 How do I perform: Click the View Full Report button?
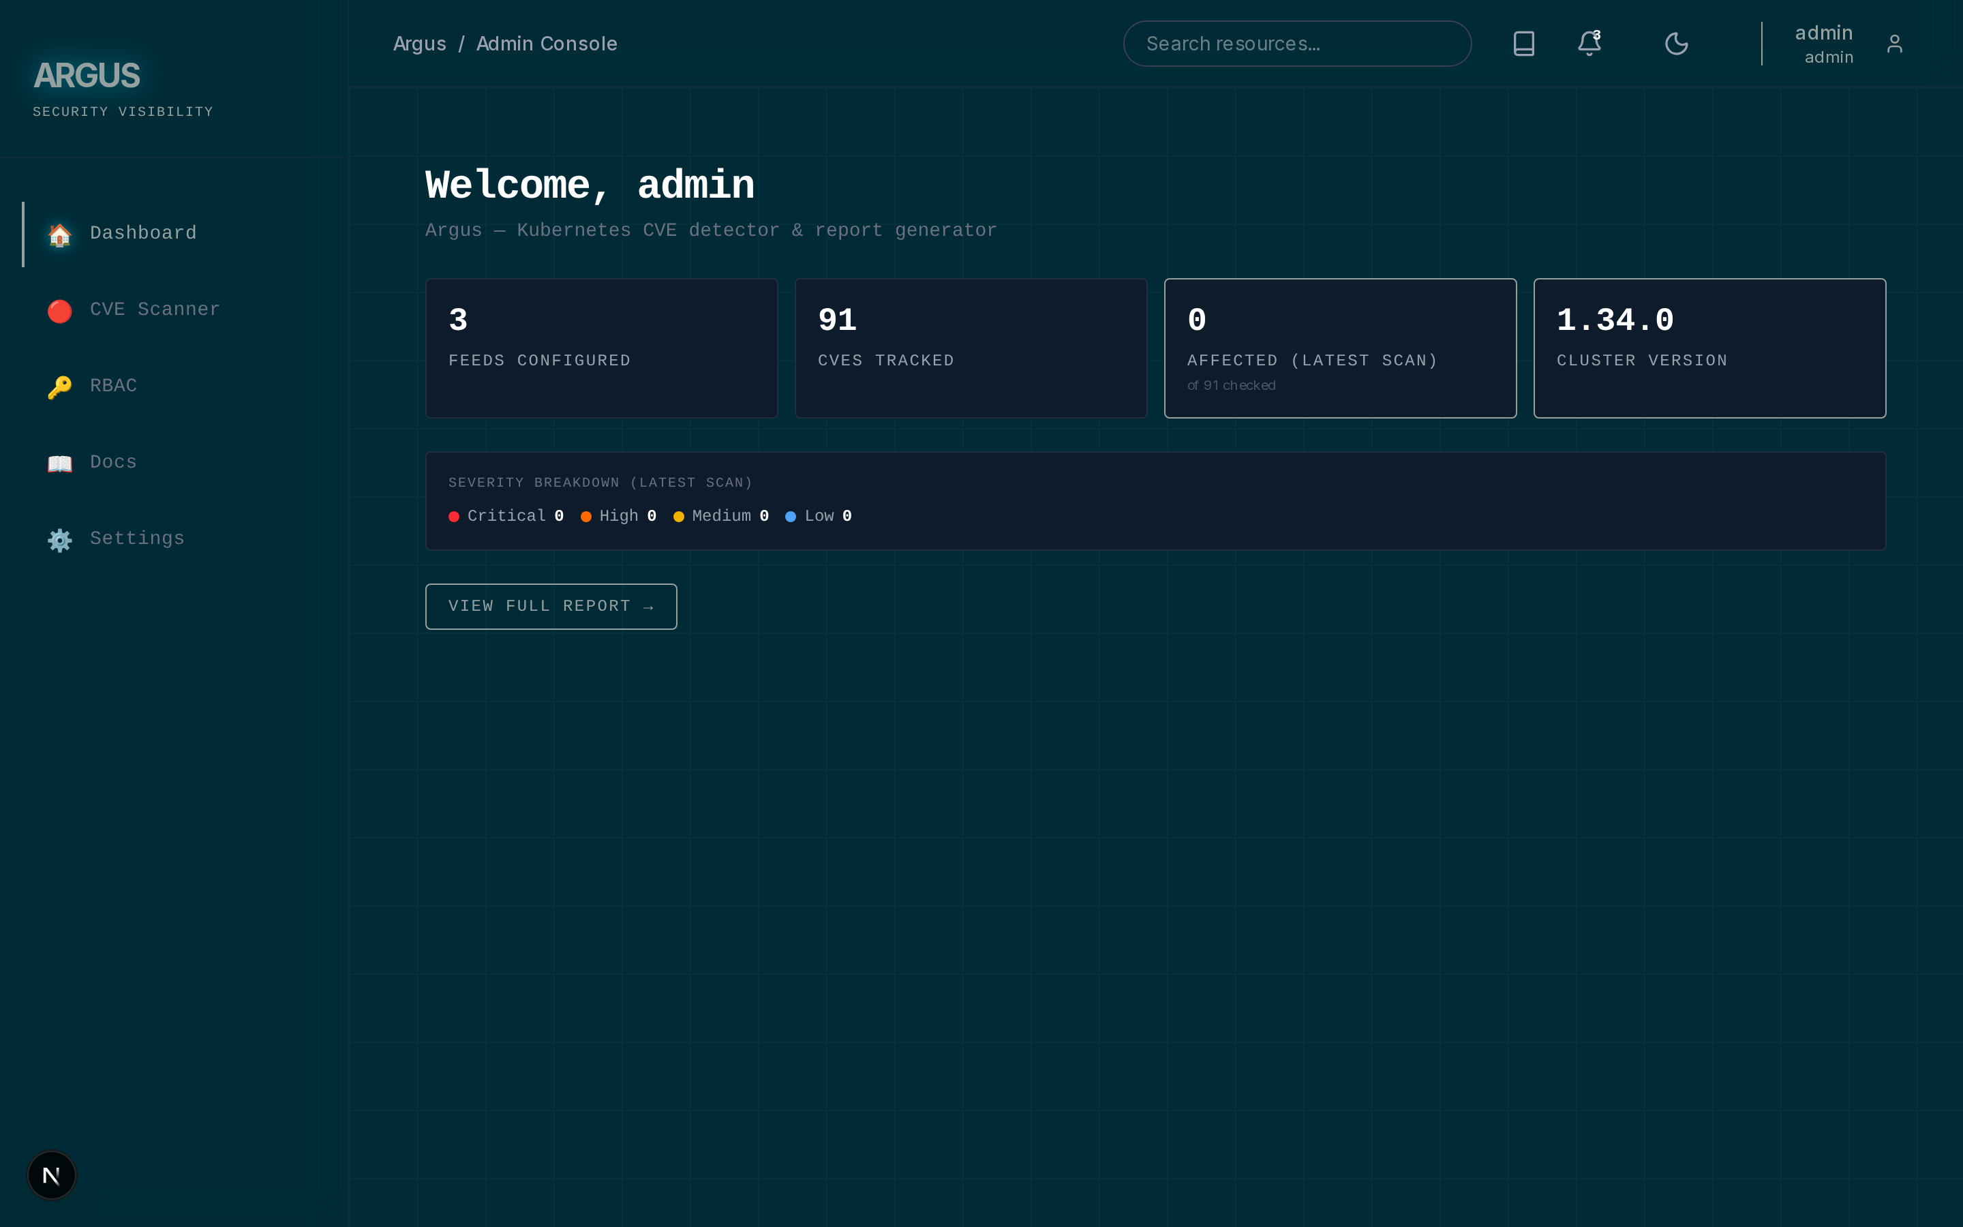[551, 606]
